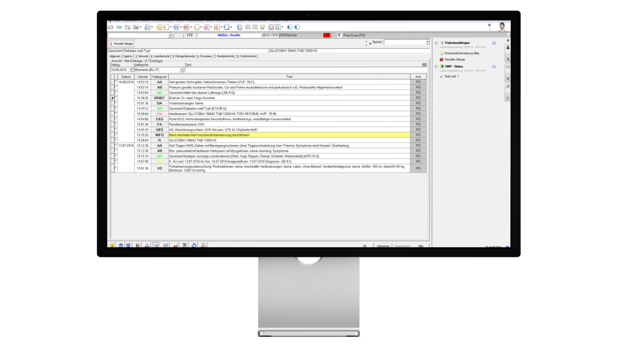
Task: Click the house icon in right sidebar
Action: click(508, 86)
